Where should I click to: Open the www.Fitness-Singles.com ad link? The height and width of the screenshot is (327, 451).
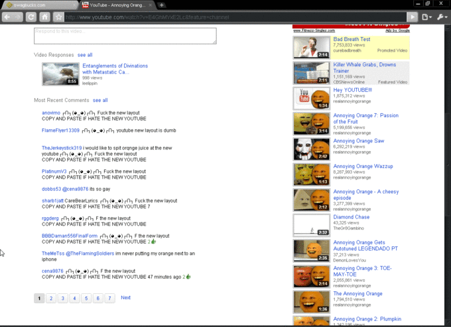pyautogui.click(x=314, y=30)
